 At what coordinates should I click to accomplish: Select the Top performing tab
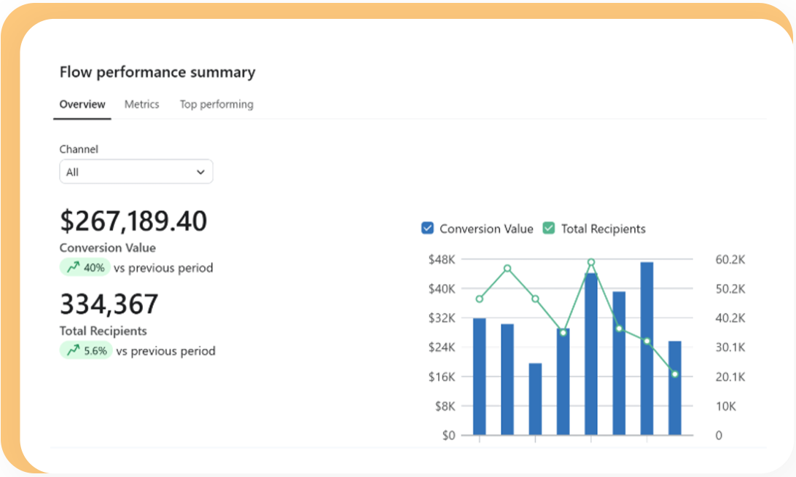pos(216,104)
